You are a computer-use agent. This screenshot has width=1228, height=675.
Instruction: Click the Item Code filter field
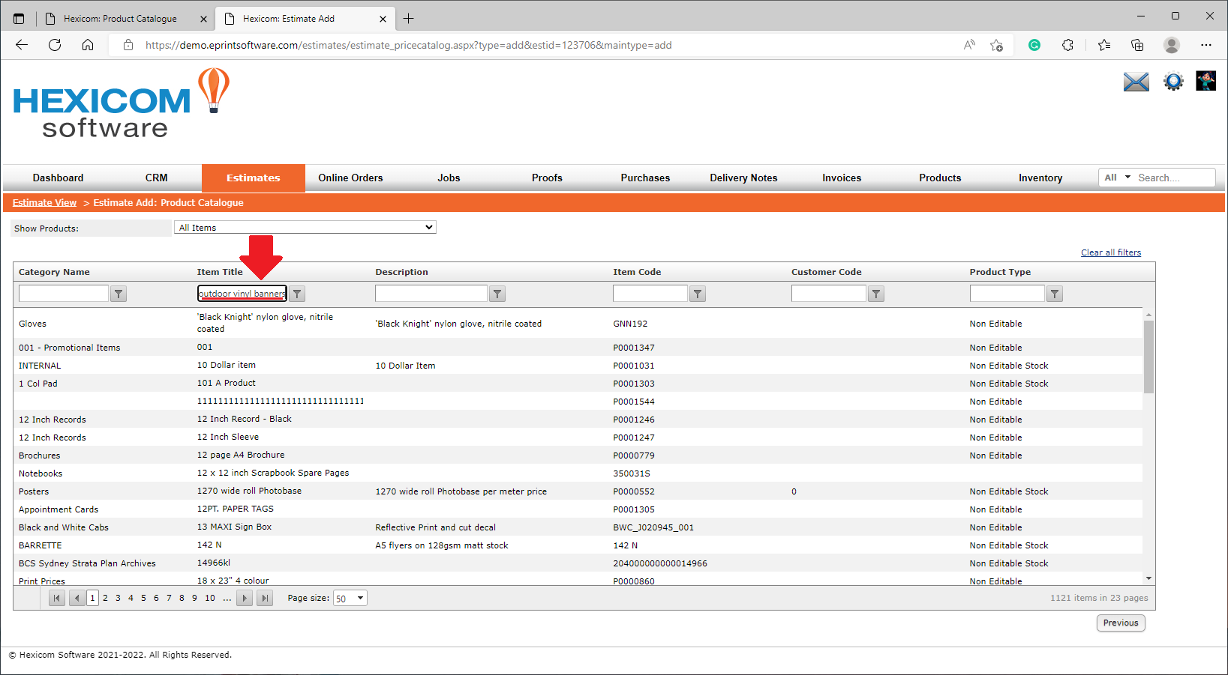point(650,294)
